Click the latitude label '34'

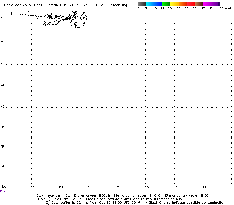(3, 166)
